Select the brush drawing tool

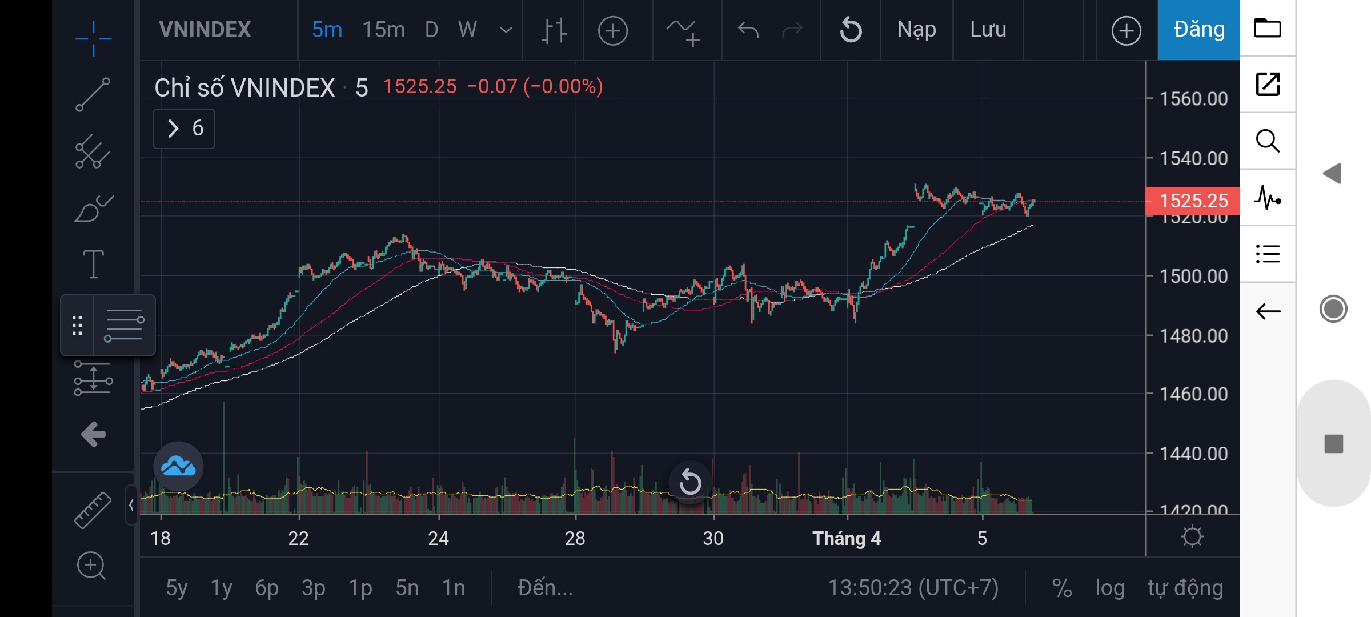coord(93,209)
